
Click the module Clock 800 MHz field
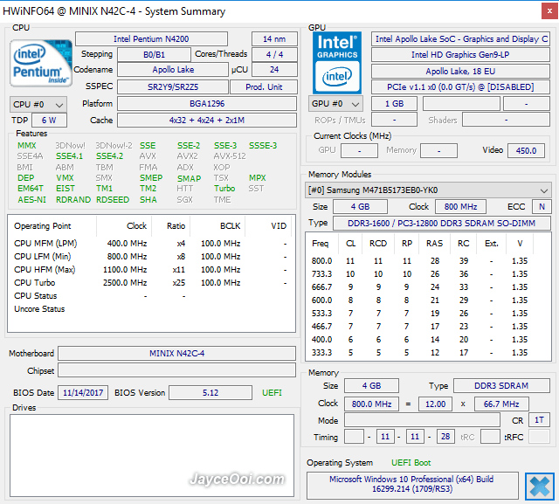460,207
